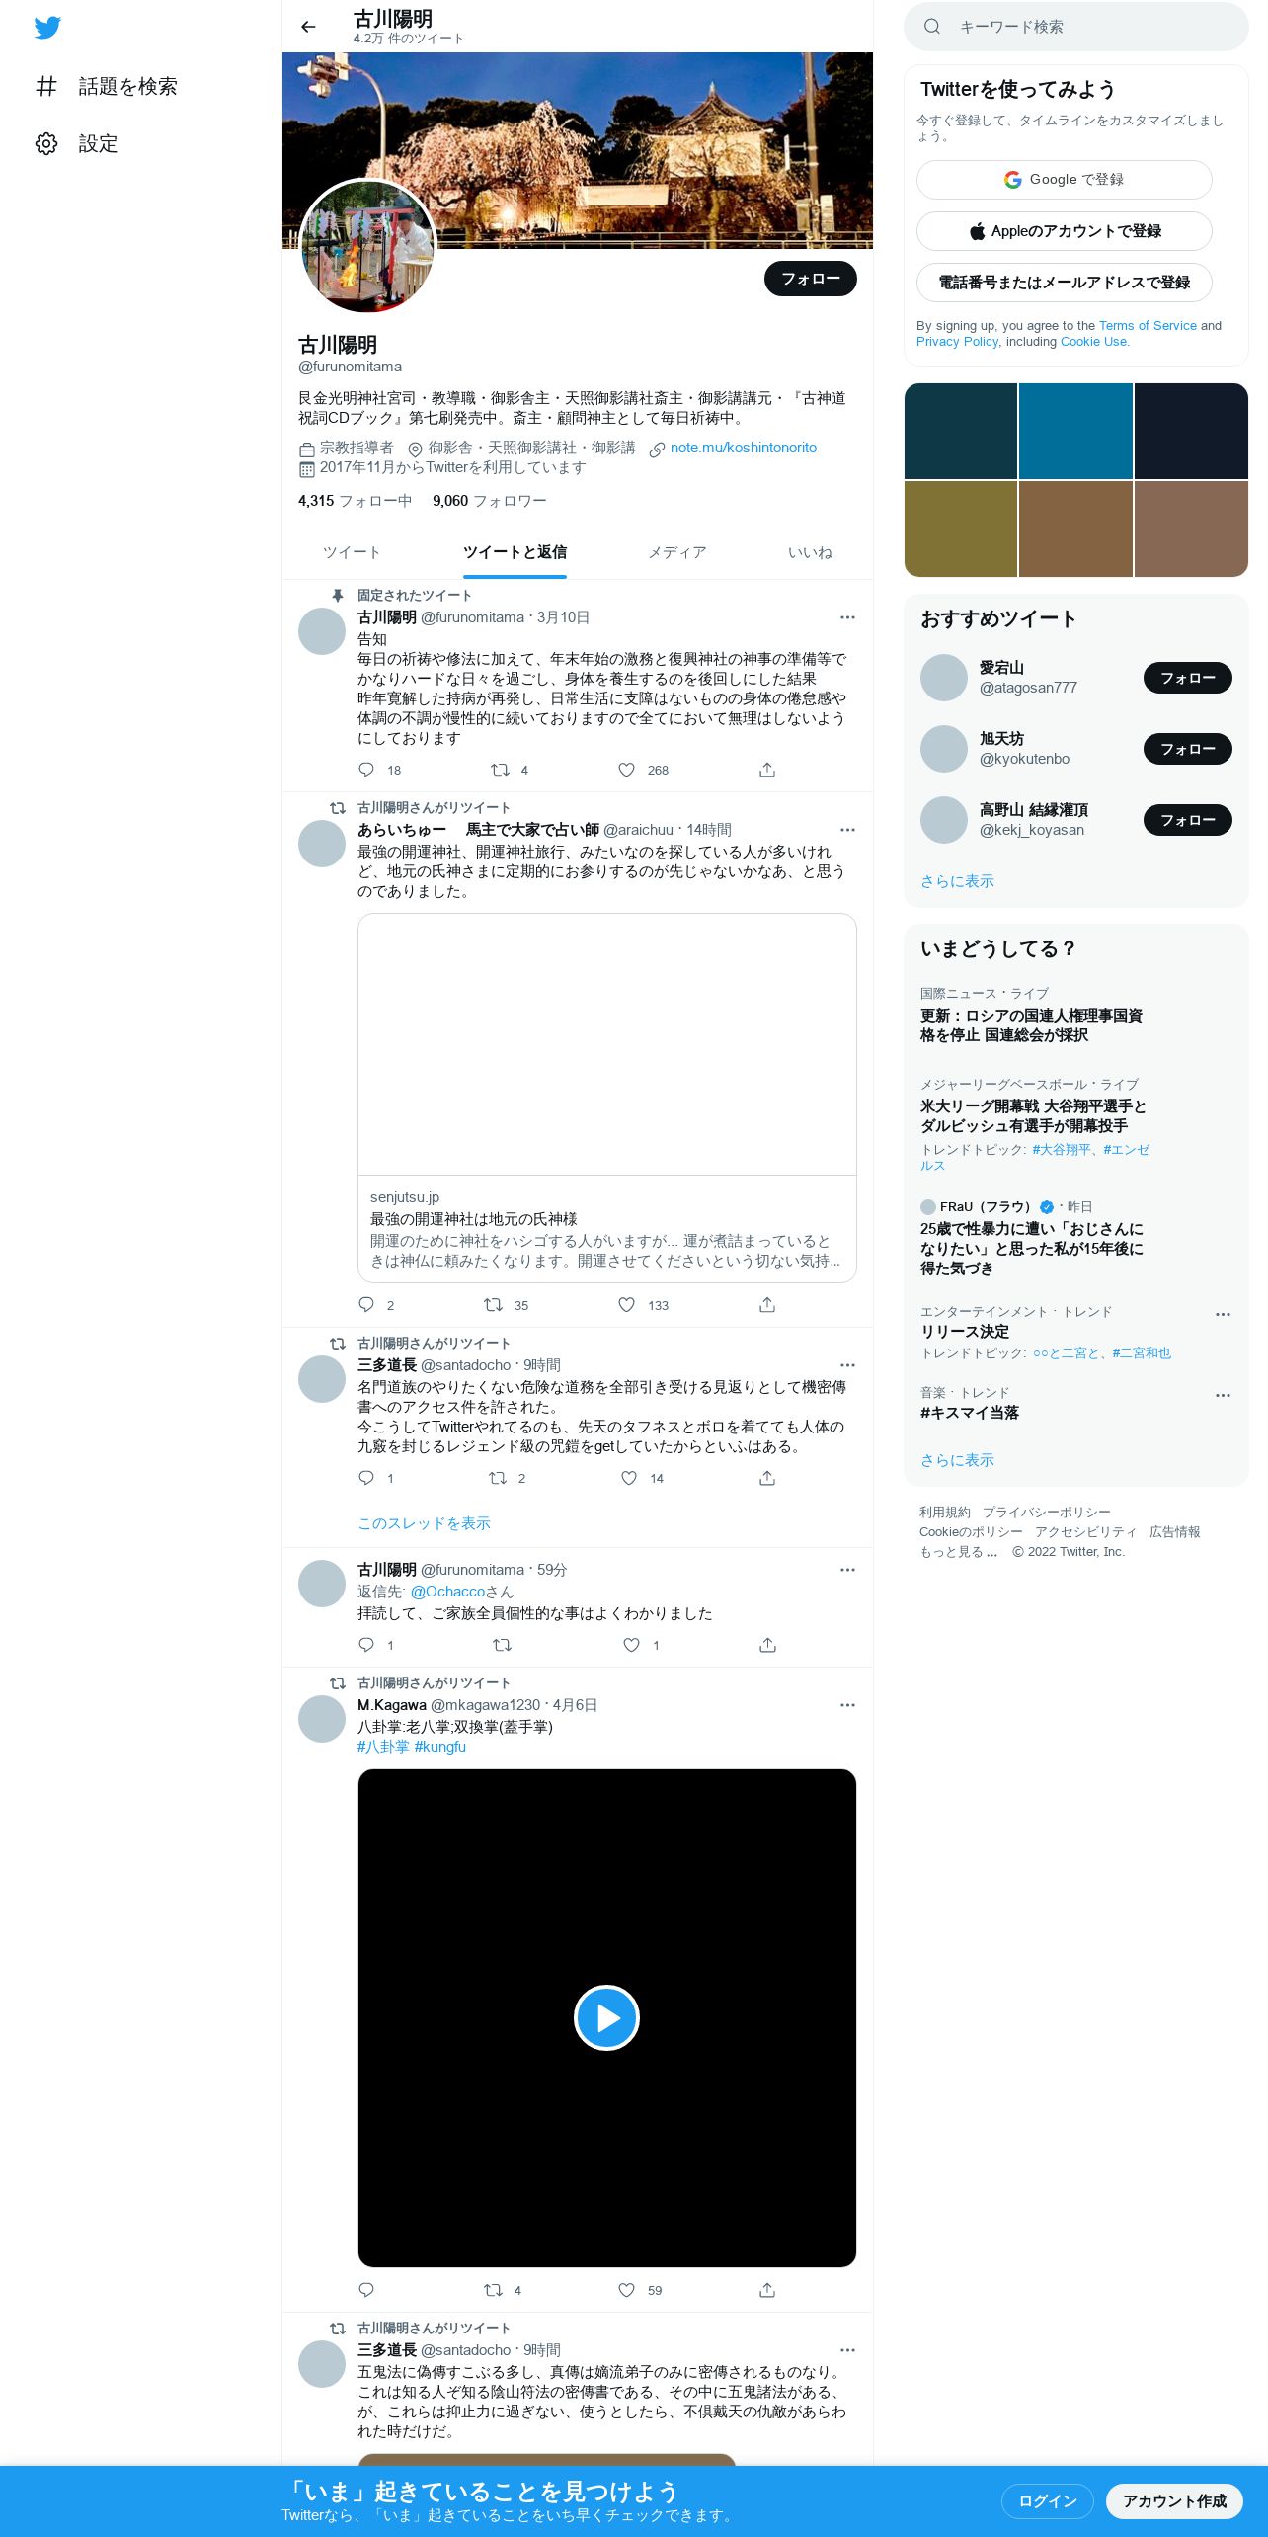Like 三多道長 tweet with 14 likes
Screen dimensions: 1268x2537
point(629,1478)
